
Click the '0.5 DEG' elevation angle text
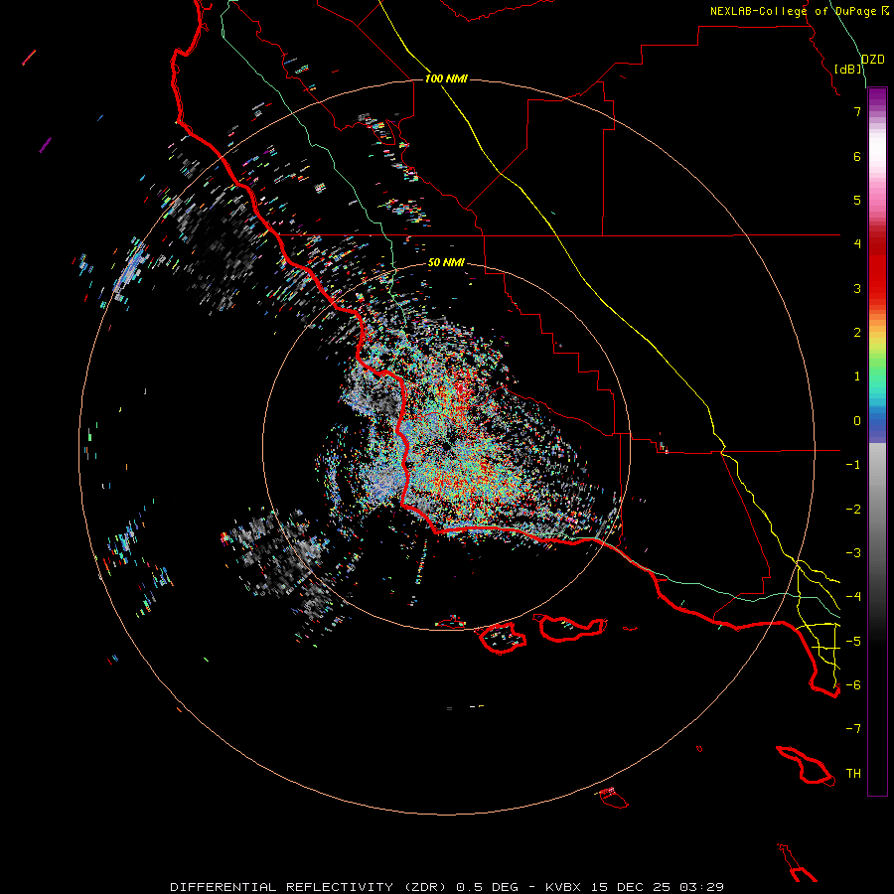[487, 887]
